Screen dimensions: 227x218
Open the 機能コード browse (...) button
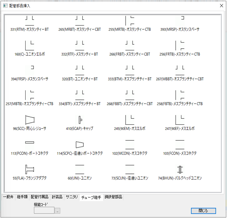pyautogui.click(x=58, y=211)
